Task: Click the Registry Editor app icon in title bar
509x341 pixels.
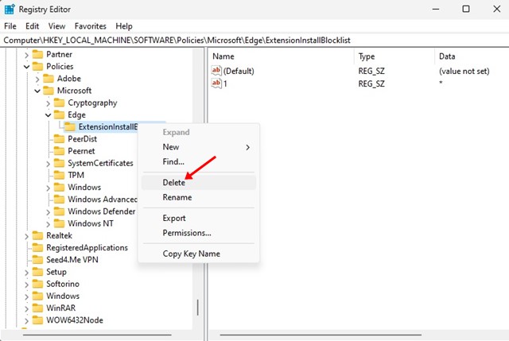Action: pyautogui.click(x=10, y=10)
